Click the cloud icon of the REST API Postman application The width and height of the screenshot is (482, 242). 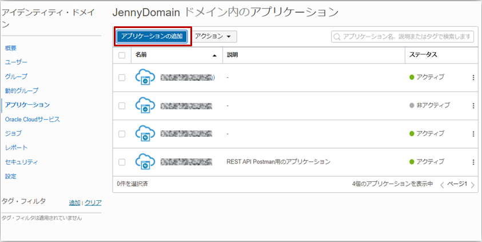[145, 162]
